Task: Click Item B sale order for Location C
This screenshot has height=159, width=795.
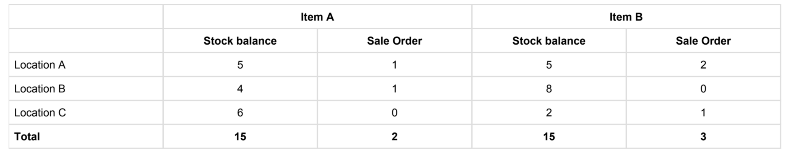Action: [703, 113]
